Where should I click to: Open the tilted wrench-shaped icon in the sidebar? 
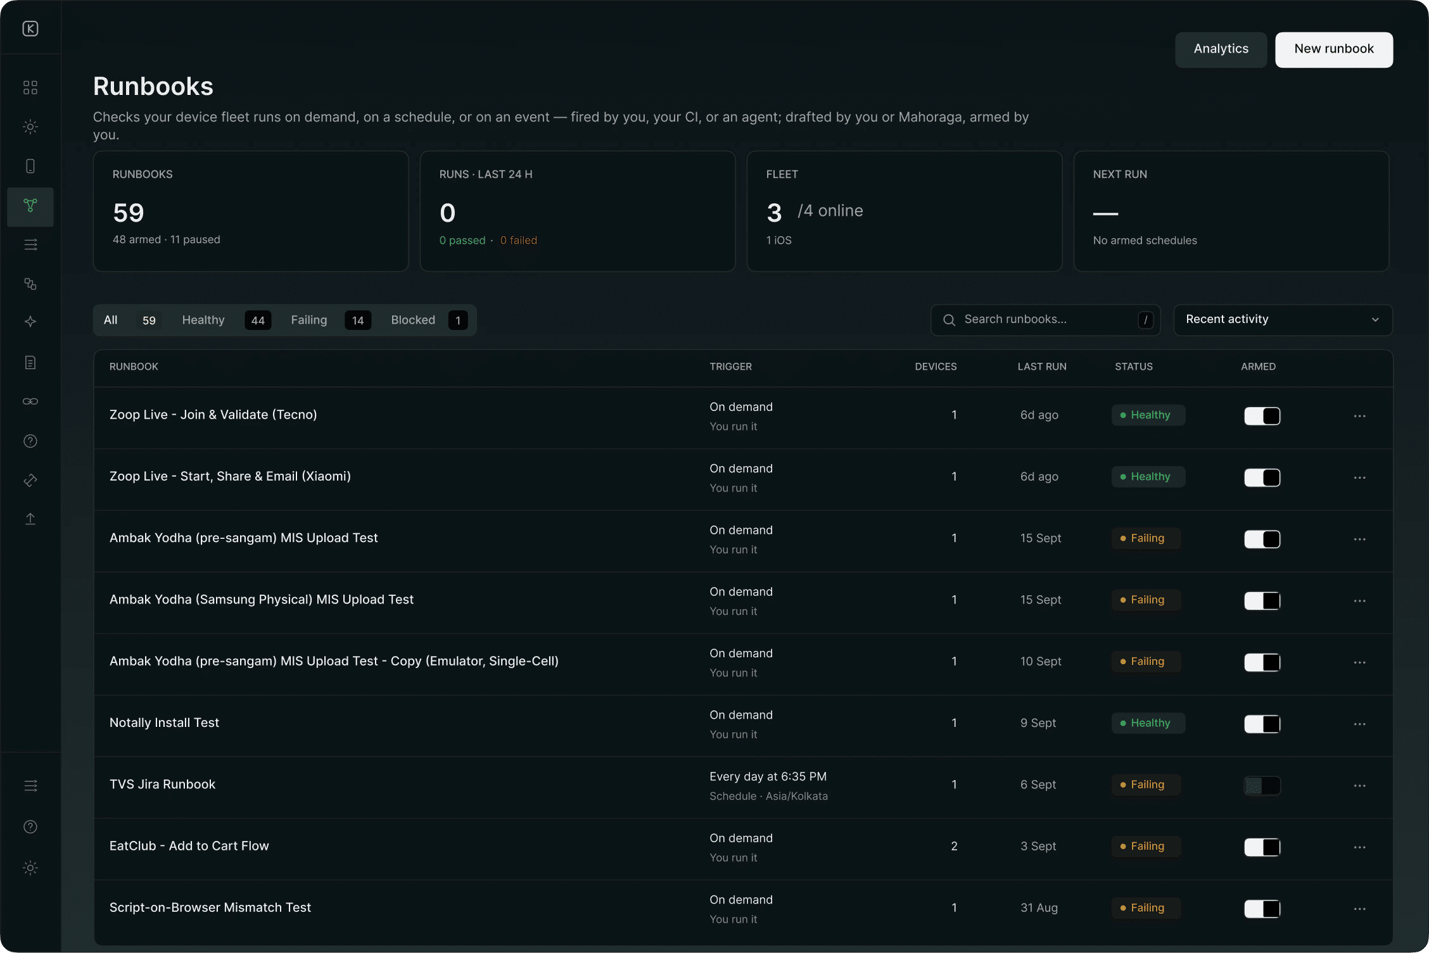tap(30, 481)
